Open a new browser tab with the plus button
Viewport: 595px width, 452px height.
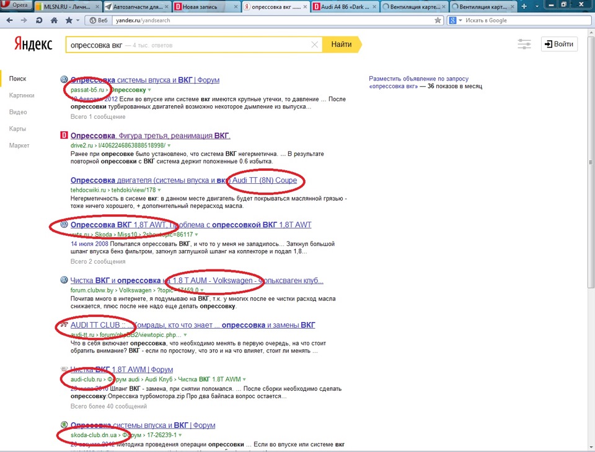(524, 6)
